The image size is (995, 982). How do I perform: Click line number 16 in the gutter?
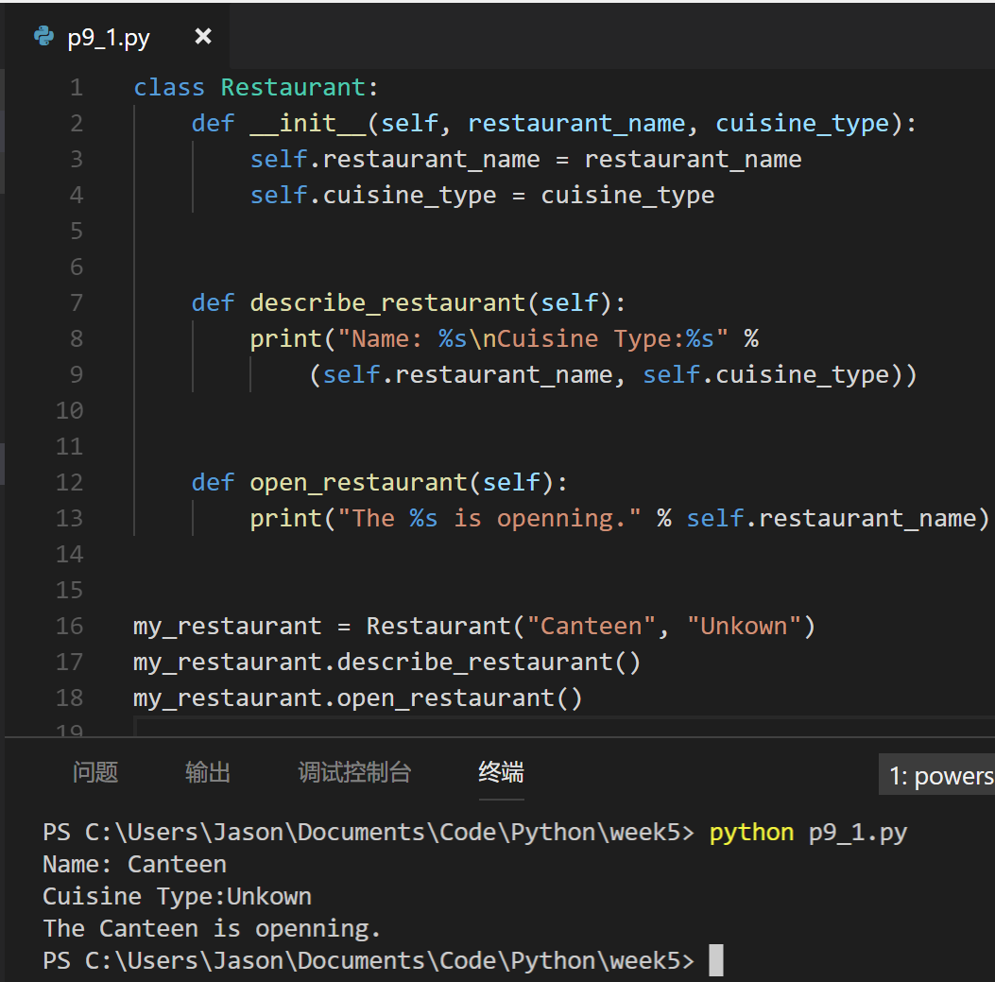[69, 626]
